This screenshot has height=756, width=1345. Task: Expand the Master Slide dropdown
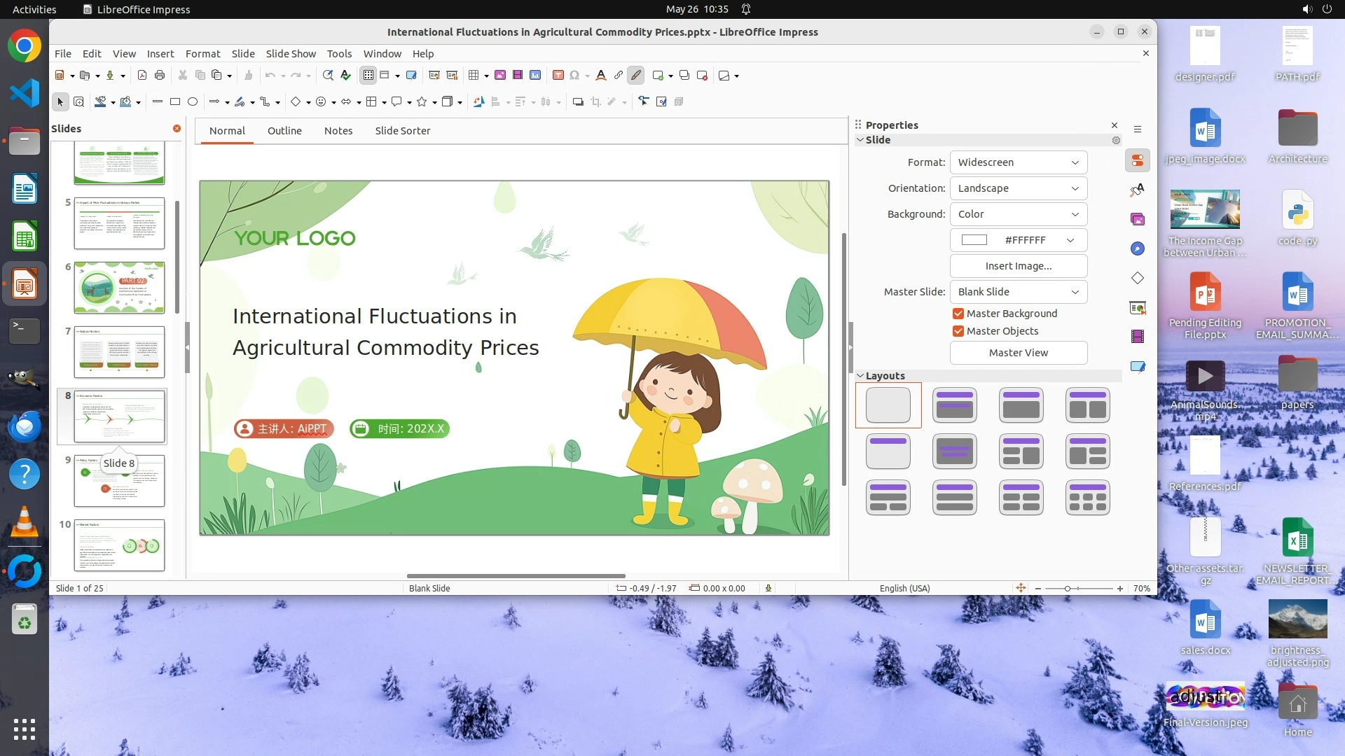coord(1018,292)
